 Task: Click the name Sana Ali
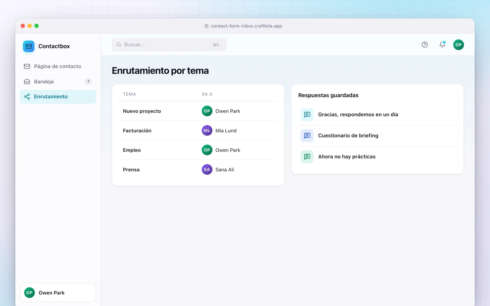coord(225,170)
